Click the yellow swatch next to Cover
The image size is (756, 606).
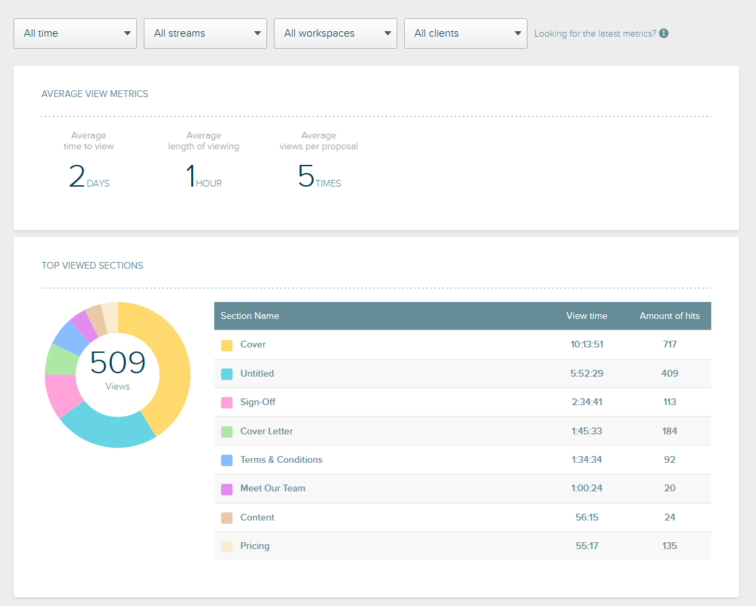coord(226,345)
